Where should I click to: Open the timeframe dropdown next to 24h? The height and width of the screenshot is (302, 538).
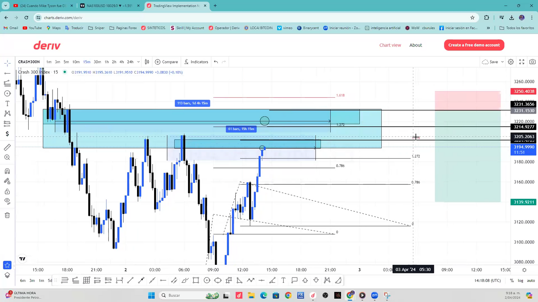click(138, 62)
